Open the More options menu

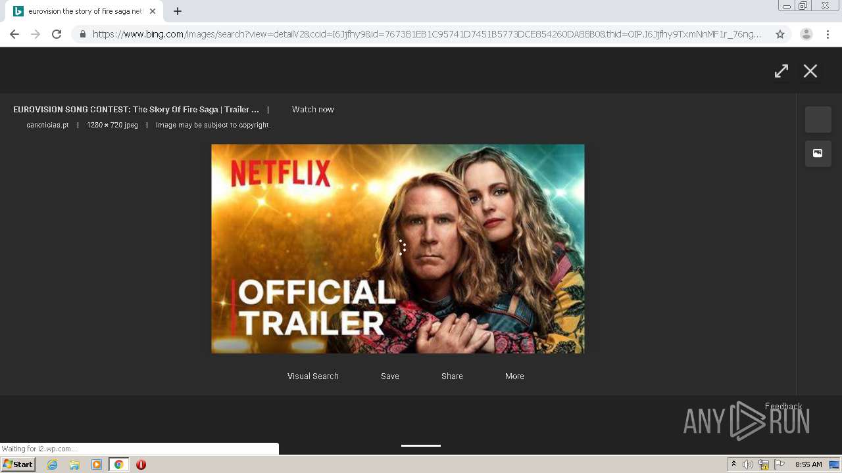(514, 376)
